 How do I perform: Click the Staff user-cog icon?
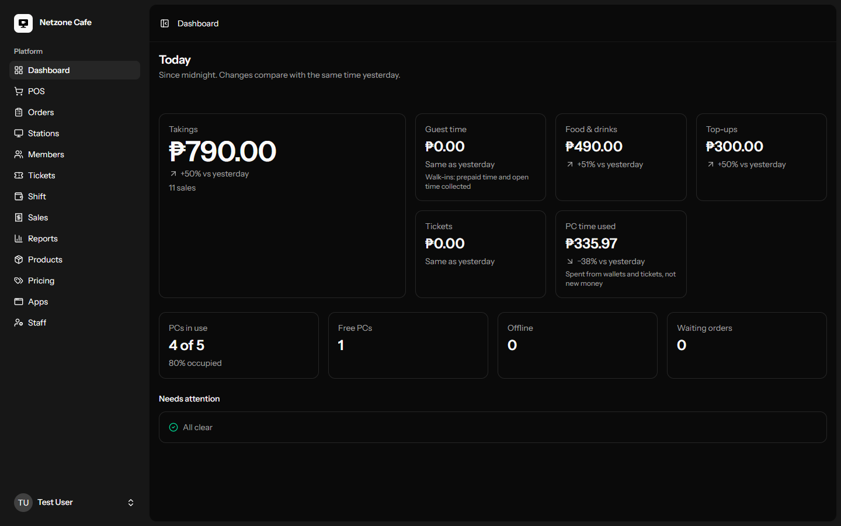pos(19,323)
